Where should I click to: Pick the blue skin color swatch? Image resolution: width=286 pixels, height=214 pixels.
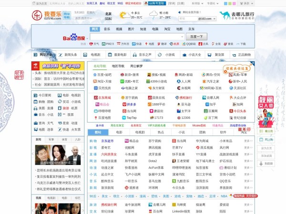pos(225,3)
